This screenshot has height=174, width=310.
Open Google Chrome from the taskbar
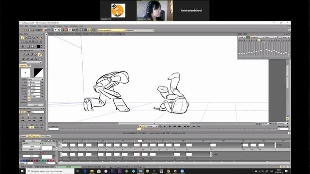[168, 171]
